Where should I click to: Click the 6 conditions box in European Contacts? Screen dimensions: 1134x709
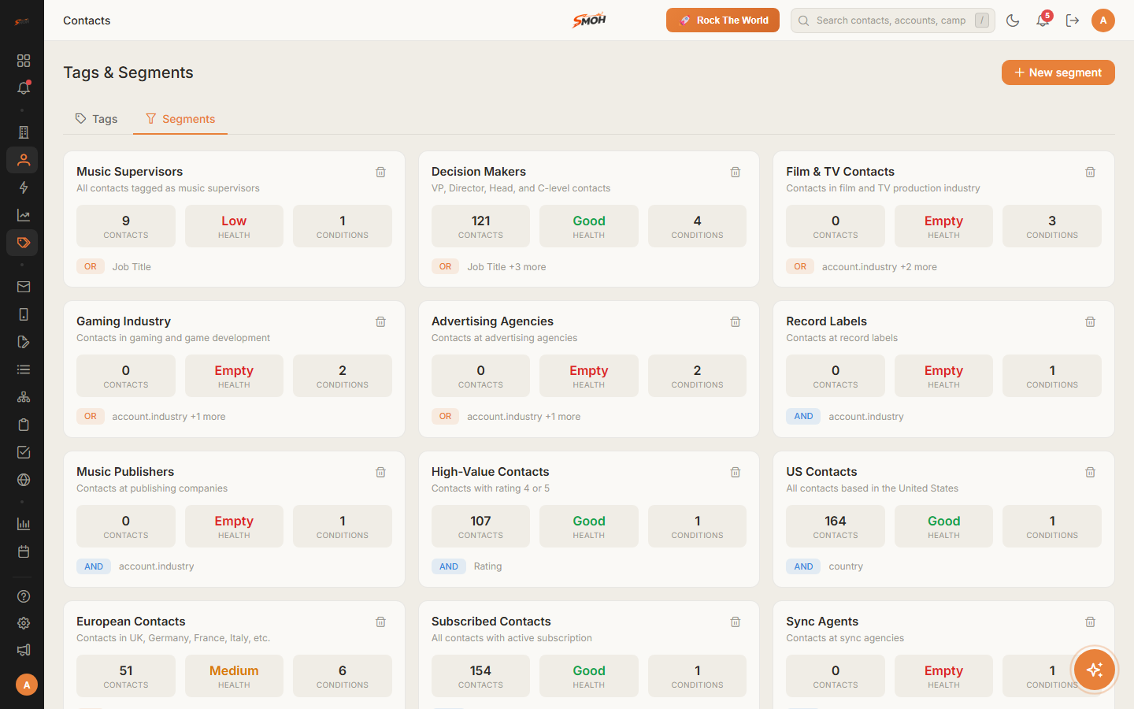[343, 676]
